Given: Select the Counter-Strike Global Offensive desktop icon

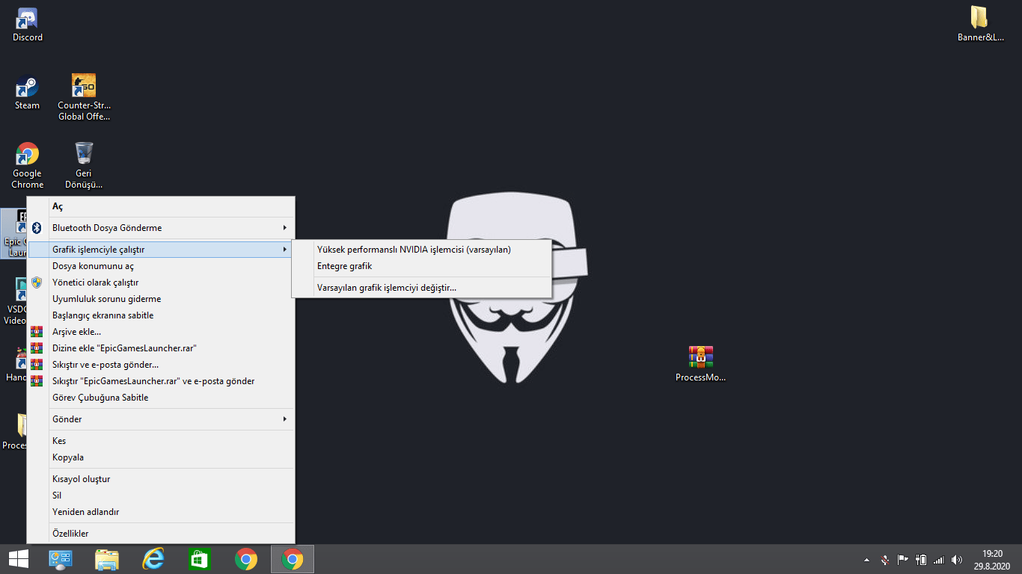Looking at the screenshot, I should tap(84, 97).
